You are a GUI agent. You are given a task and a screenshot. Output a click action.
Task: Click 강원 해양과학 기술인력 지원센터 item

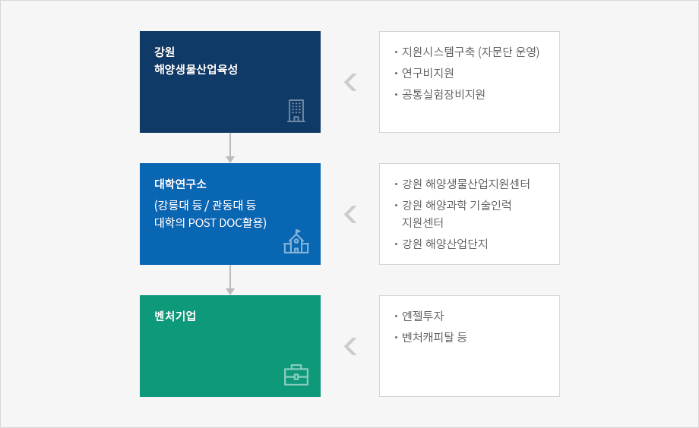(453, 213)
